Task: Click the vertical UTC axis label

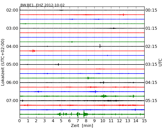Action: 160,62
